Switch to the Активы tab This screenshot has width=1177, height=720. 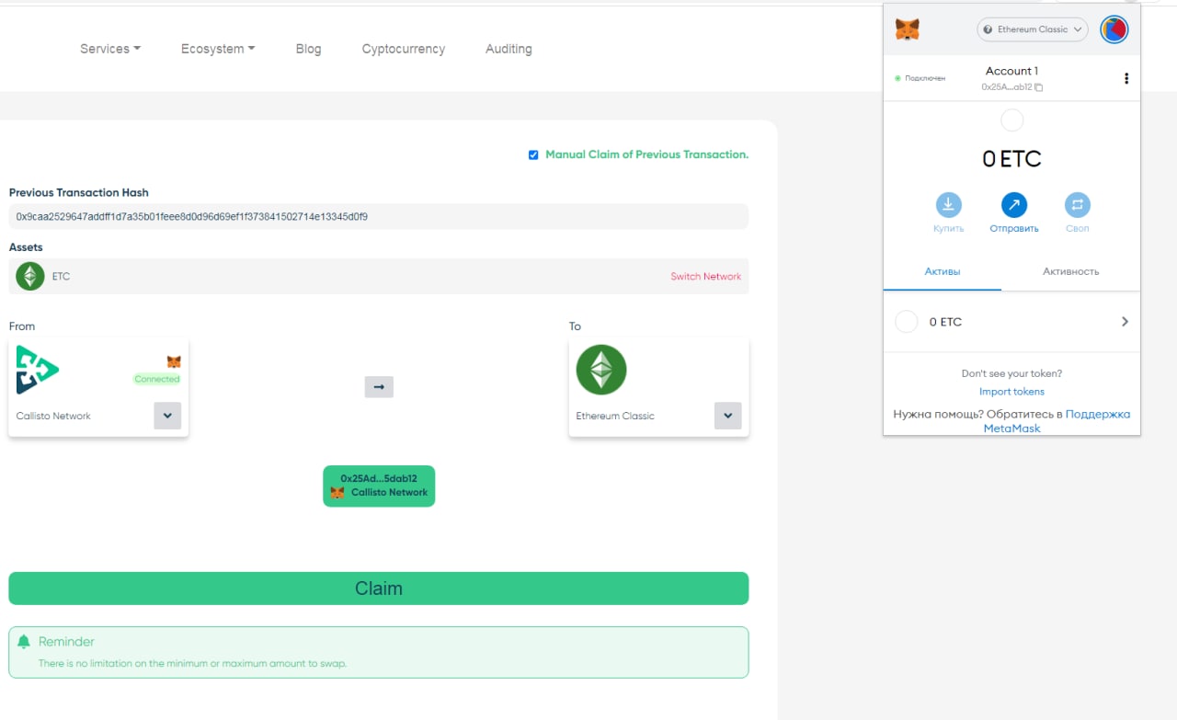point(943,272)
